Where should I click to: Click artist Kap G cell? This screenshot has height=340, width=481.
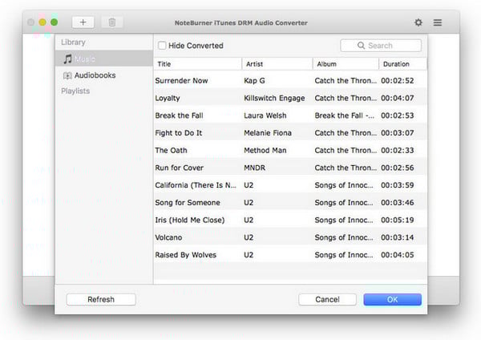(254, 81)
